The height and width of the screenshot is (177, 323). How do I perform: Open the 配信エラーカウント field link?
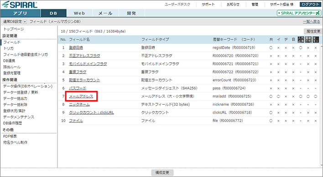[x=84, y=80]
